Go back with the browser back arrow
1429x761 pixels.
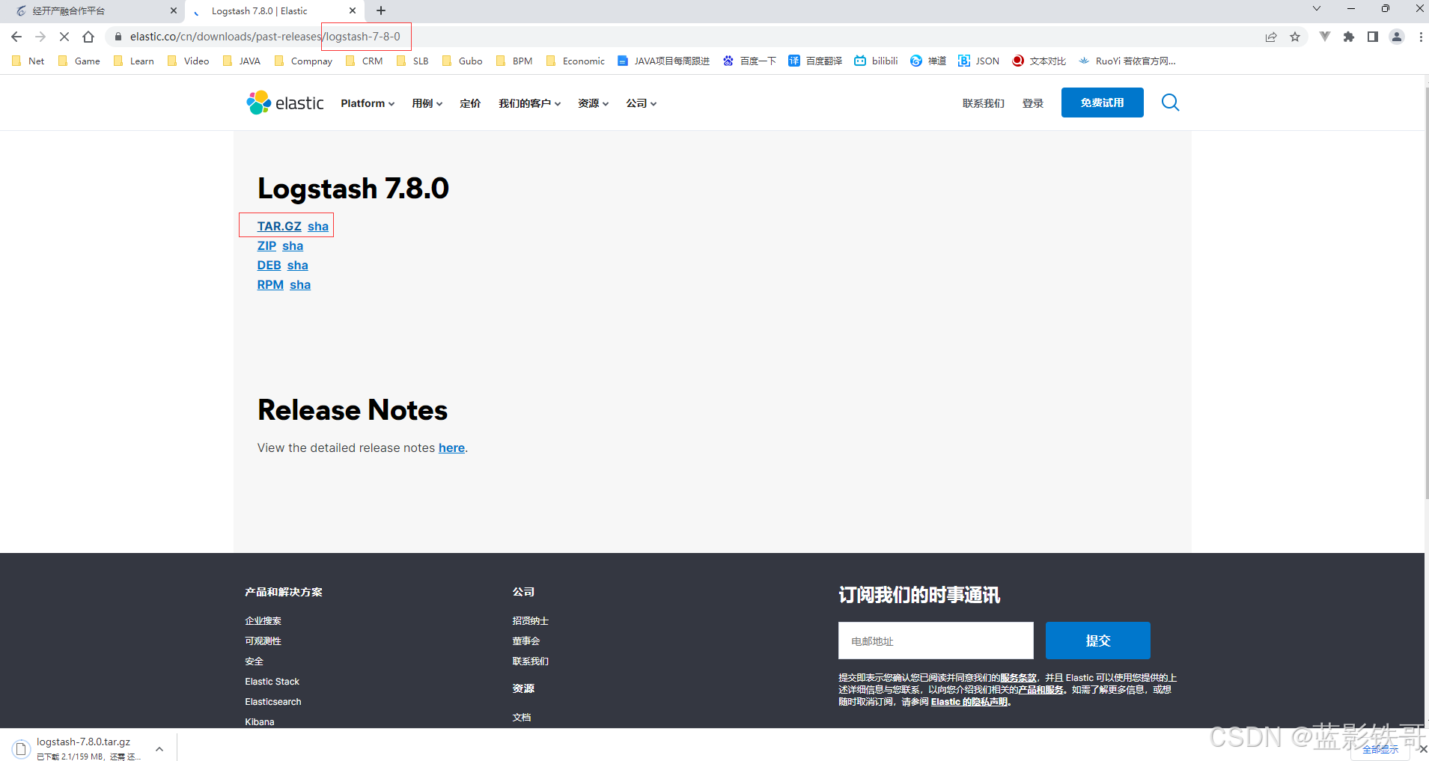click(x=16, y=37)
